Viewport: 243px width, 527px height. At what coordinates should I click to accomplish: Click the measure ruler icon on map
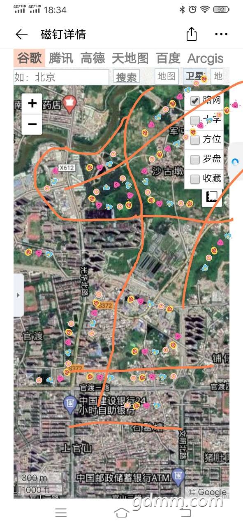click(212, 197)
